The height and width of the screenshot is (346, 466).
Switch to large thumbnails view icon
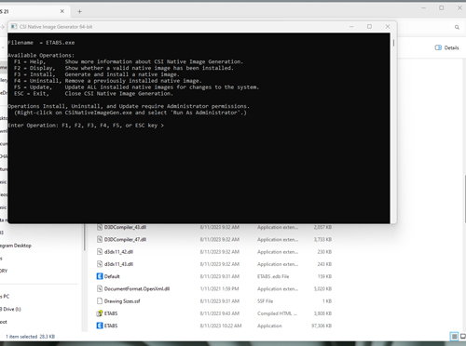tap(463, 336)
